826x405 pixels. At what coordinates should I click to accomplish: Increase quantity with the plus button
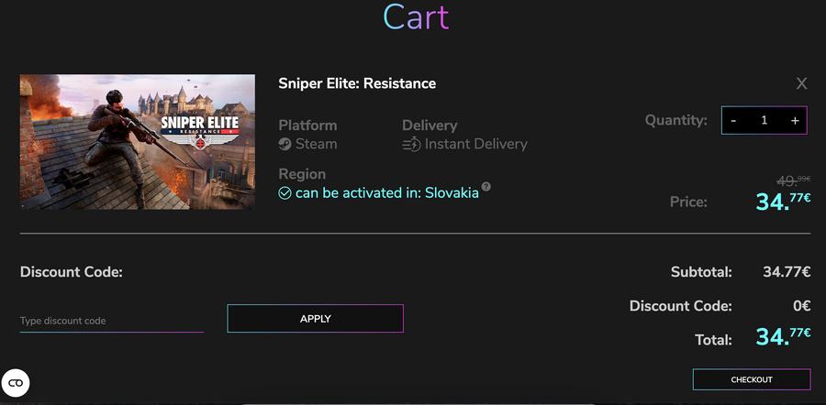(795, 120)
